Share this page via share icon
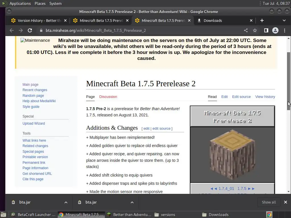 coord(246,30)
